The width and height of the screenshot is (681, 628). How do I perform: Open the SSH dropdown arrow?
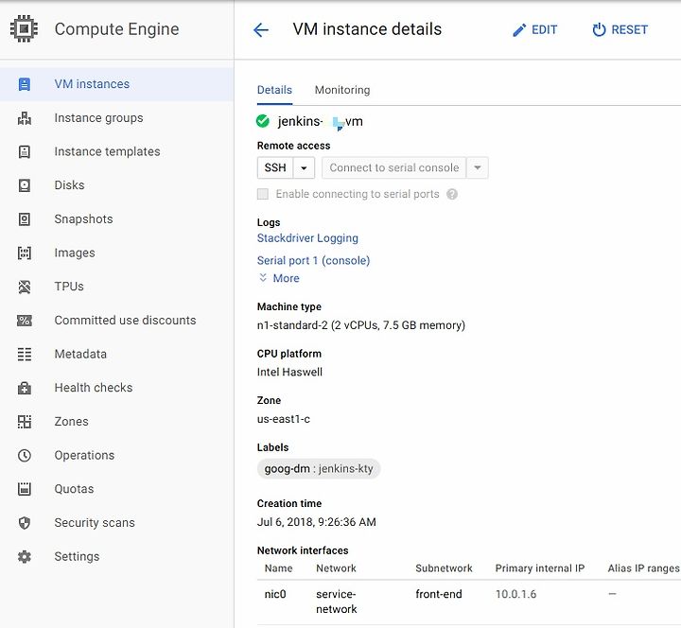[x=304, y=167]
